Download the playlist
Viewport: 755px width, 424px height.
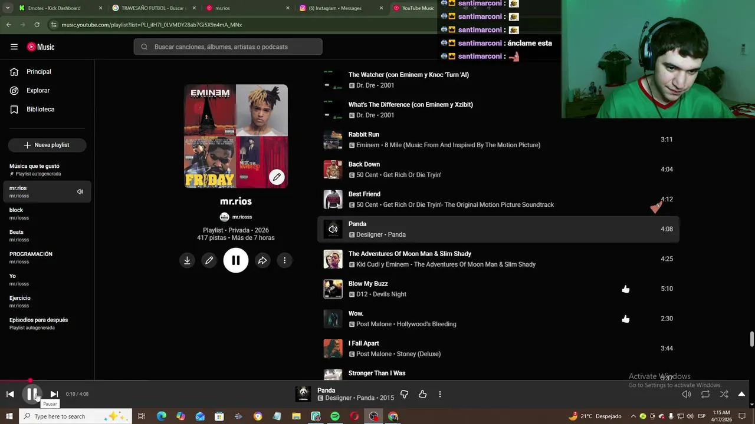[x=187, y=260]
